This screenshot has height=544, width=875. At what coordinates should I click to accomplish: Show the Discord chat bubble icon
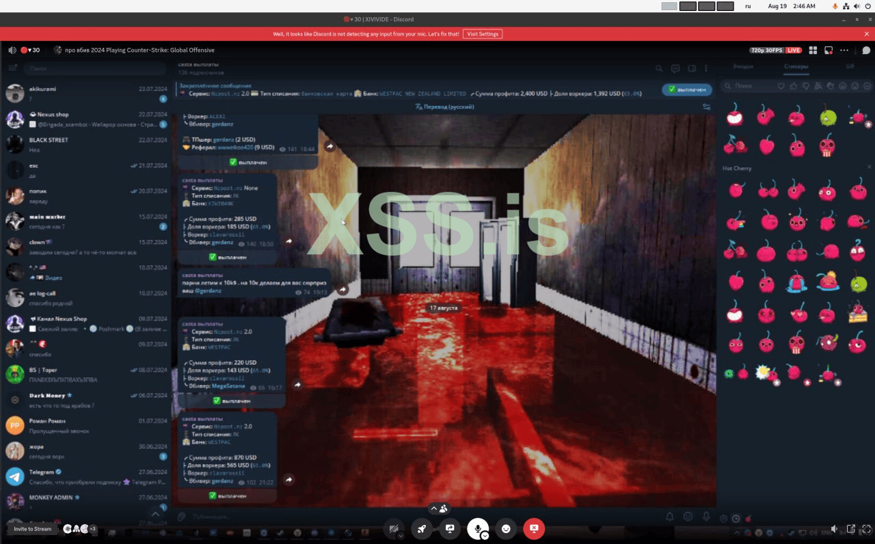[865, 50]
